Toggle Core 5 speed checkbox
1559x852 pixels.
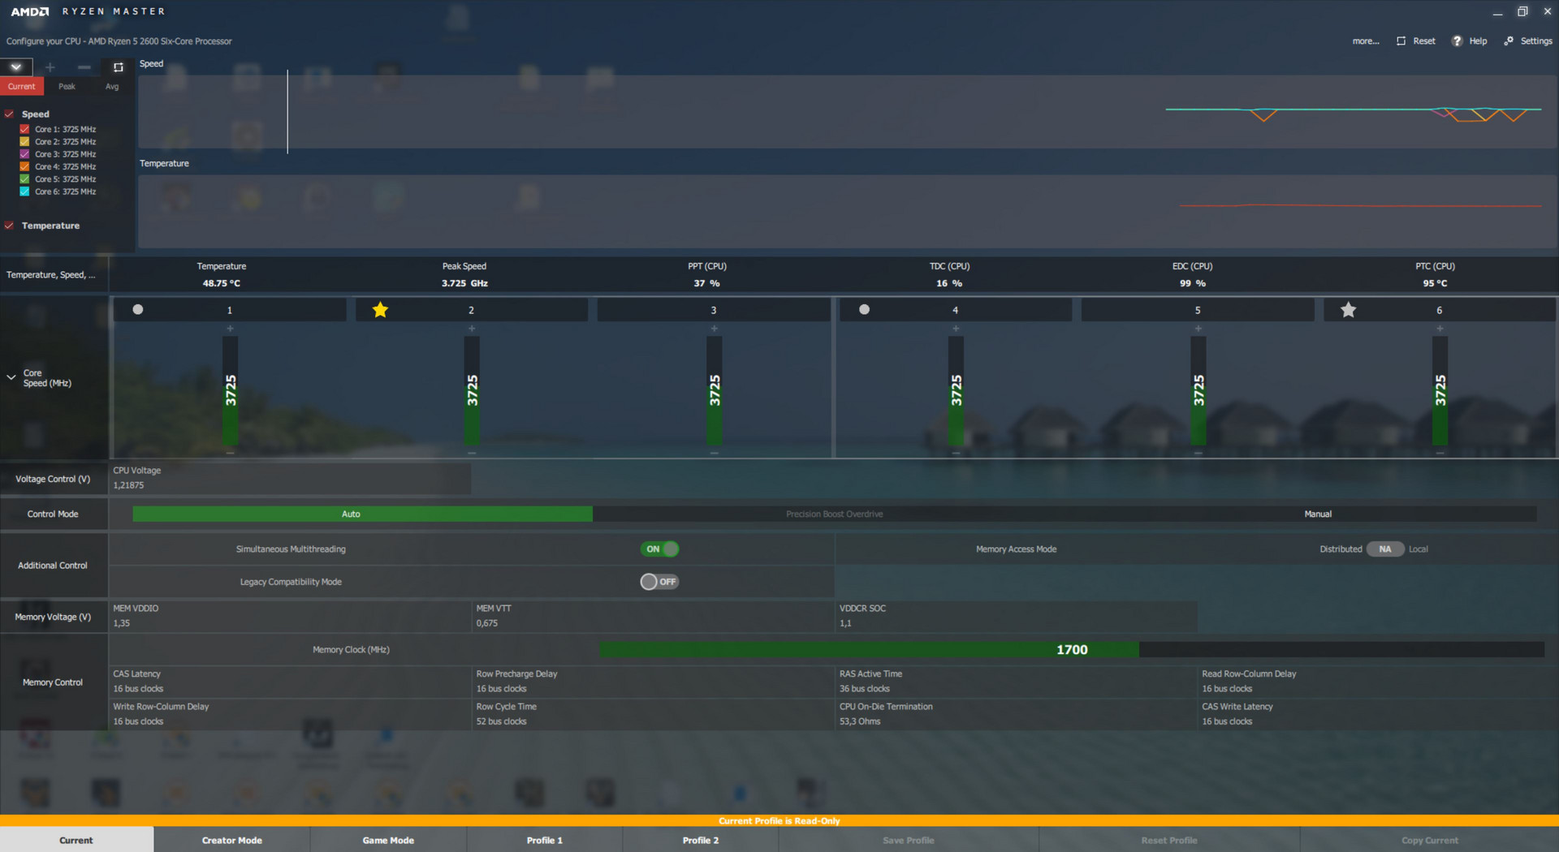click(24, 179)
